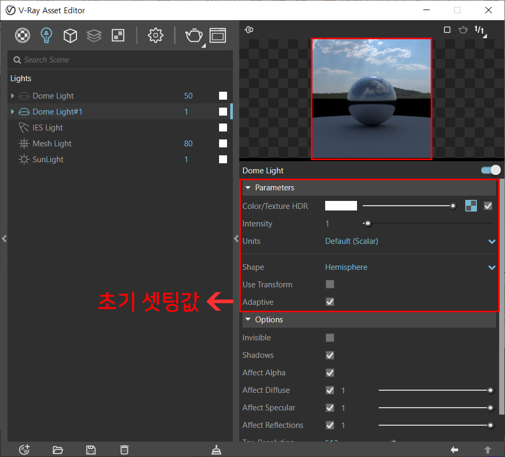Open V-Ray render settings gear
The image size is (505, 457).
click(155, 36)
